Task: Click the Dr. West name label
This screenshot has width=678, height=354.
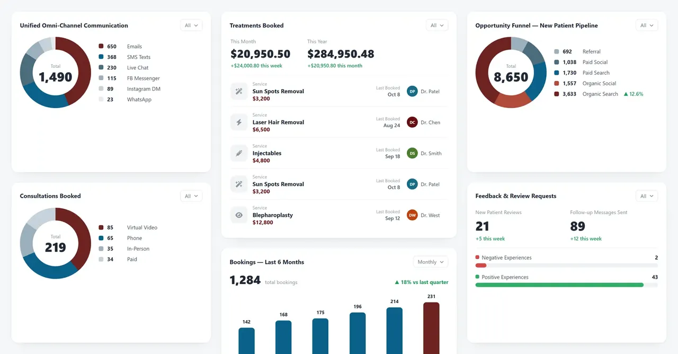Action: tap(431, 215)
